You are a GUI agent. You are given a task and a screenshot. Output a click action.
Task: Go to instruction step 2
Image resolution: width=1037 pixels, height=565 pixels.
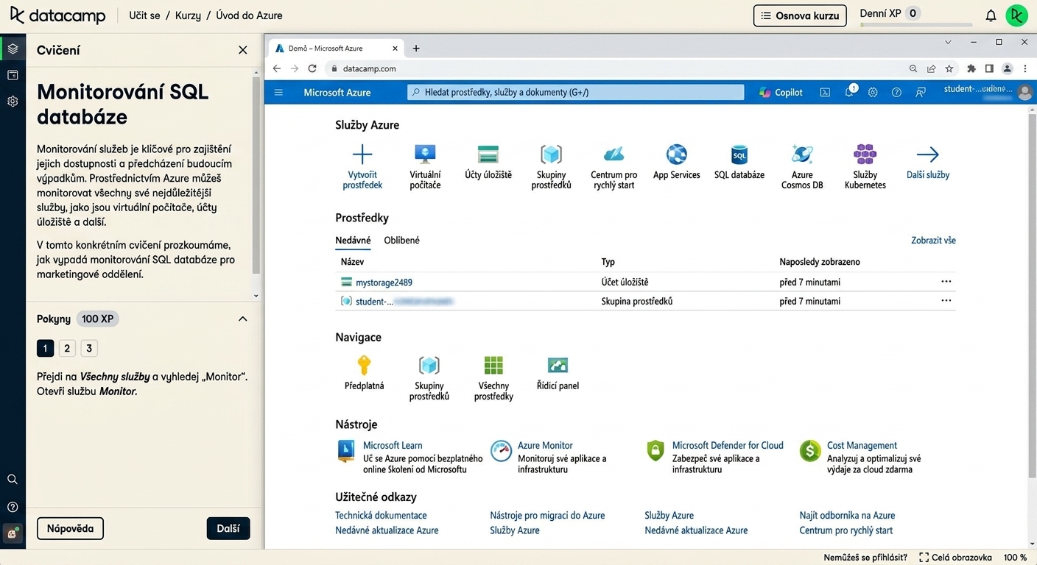tap(67, 349)
